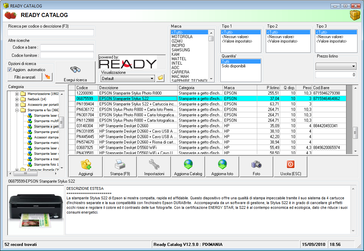364x251 pixels.
Task: Click the Marca list scroll down arrow
Action: [x=211, y=79]
